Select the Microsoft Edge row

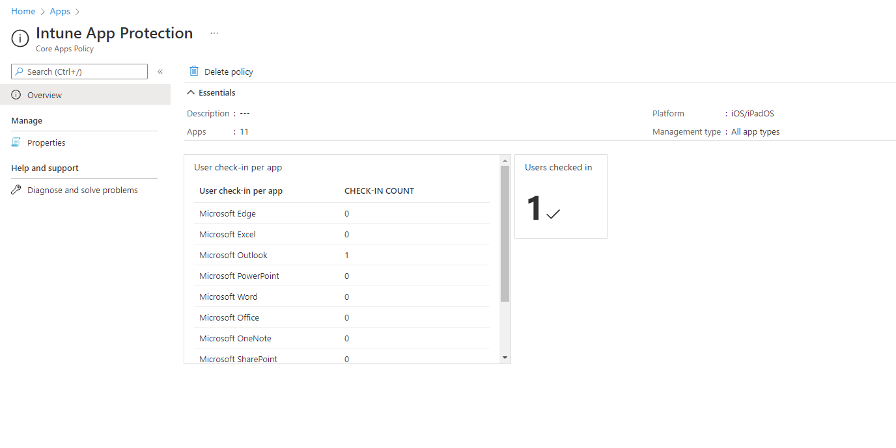tap(227, 213)
